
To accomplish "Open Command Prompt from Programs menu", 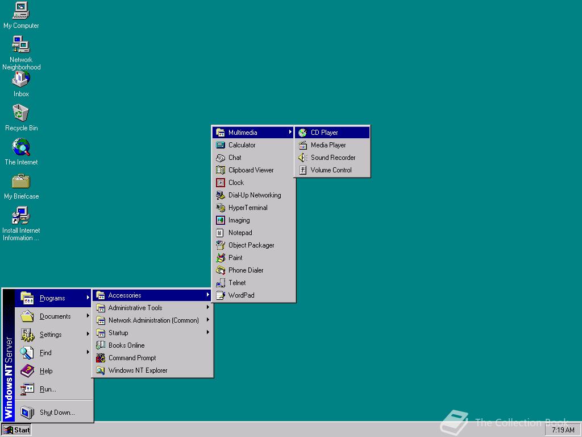I will (x=152, y=358).
